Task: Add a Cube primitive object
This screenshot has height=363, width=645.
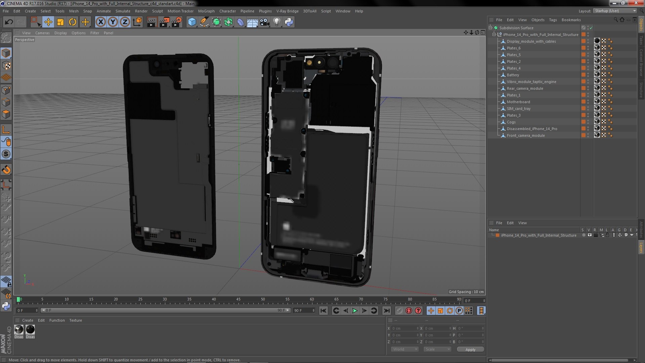Action: point(192,22)
